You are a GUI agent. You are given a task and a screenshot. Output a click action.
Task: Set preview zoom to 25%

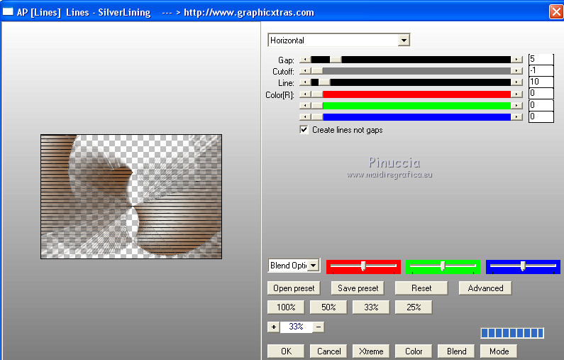(x=414, y=307)
